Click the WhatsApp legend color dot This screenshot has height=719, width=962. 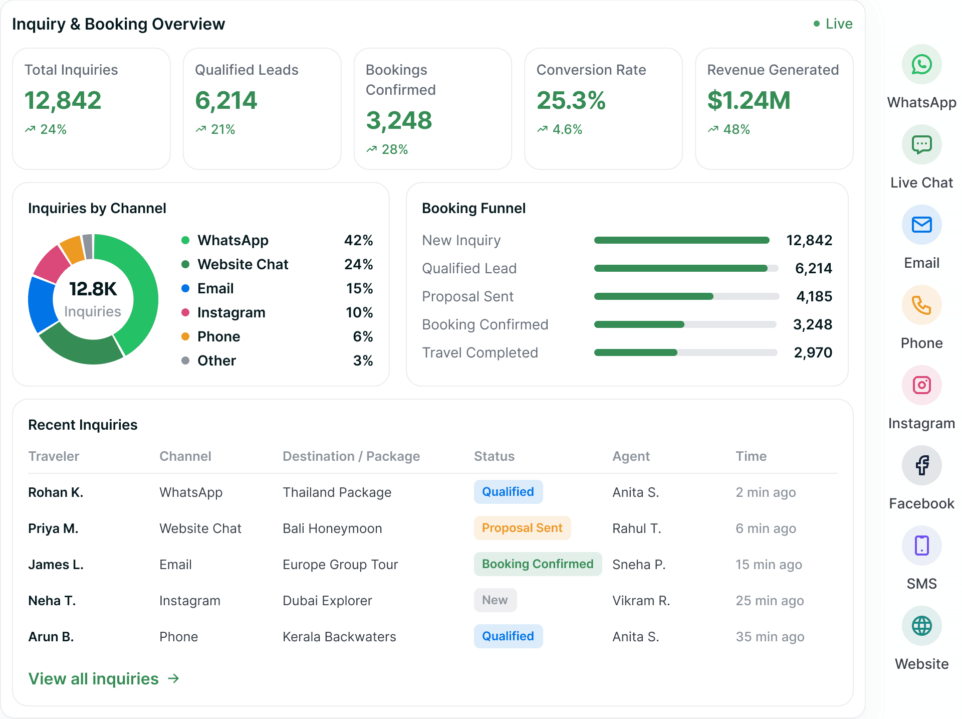(185, 240)
